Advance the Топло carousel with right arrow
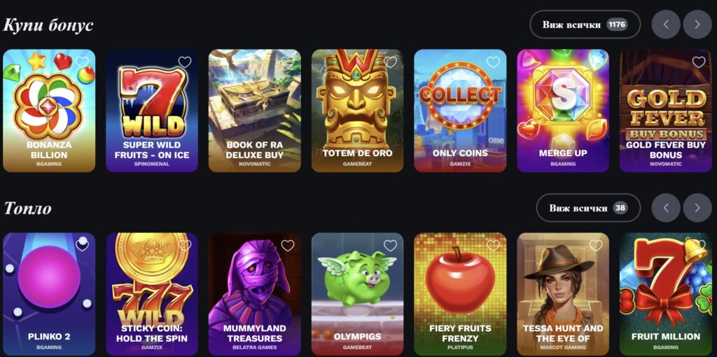717x357 pixels. pos(697,208)
